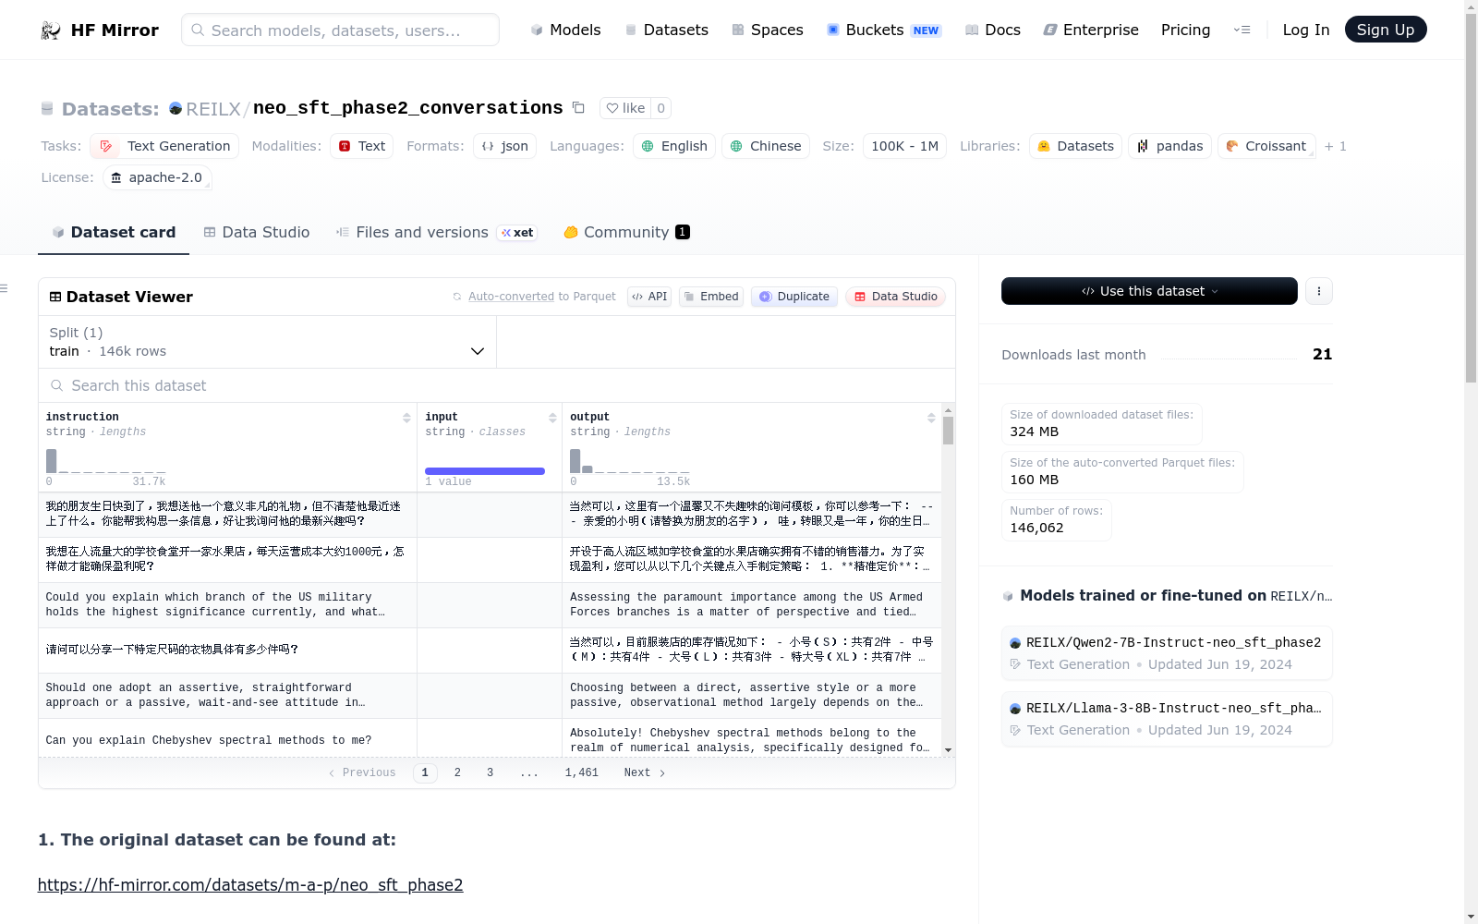This screenshot has height=924, width=1478.
Task: Click the HF Mirror logo icon
Action: [x=51, y=30]
